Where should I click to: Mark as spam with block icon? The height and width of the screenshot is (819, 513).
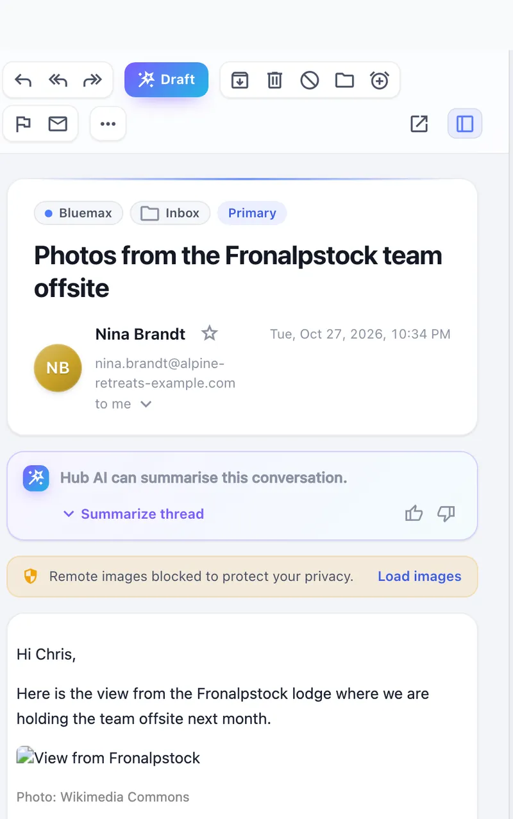tap(310, 80)
